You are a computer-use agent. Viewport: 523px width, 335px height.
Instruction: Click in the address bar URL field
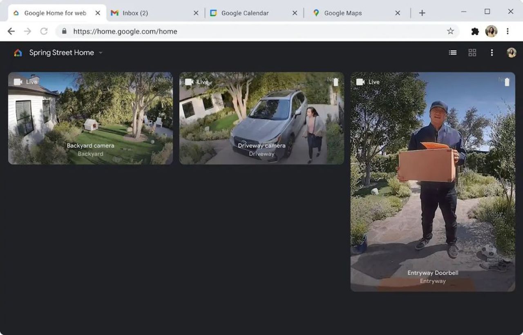[x=163, y=31]
